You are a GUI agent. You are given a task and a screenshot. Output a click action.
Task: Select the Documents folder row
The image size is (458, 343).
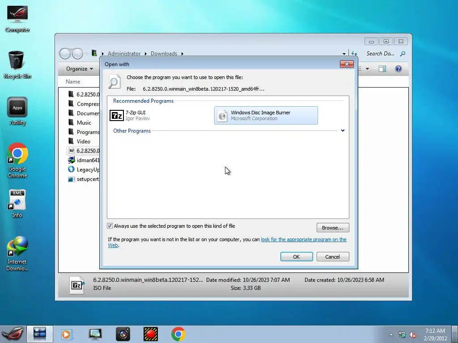click(x=84, y=113)
